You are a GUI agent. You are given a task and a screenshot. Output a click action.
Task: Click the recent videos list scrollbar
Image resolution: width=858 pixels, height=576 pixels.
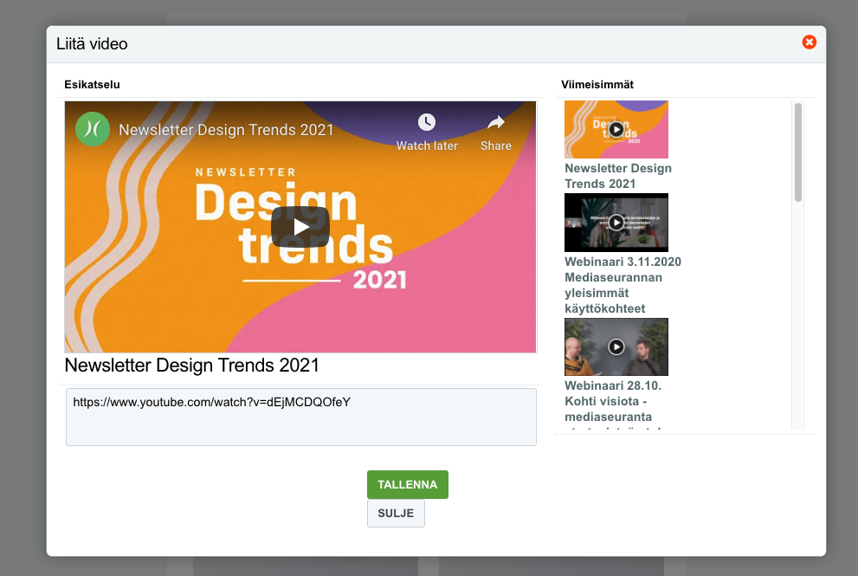[797, 152]
